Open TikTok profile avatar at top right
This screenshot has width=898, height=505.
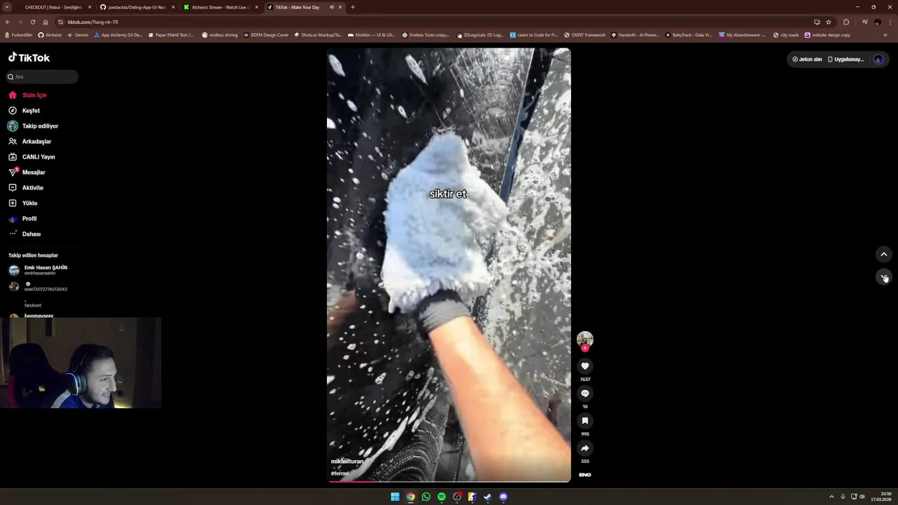pyautogui.click(x=878, y=59)
